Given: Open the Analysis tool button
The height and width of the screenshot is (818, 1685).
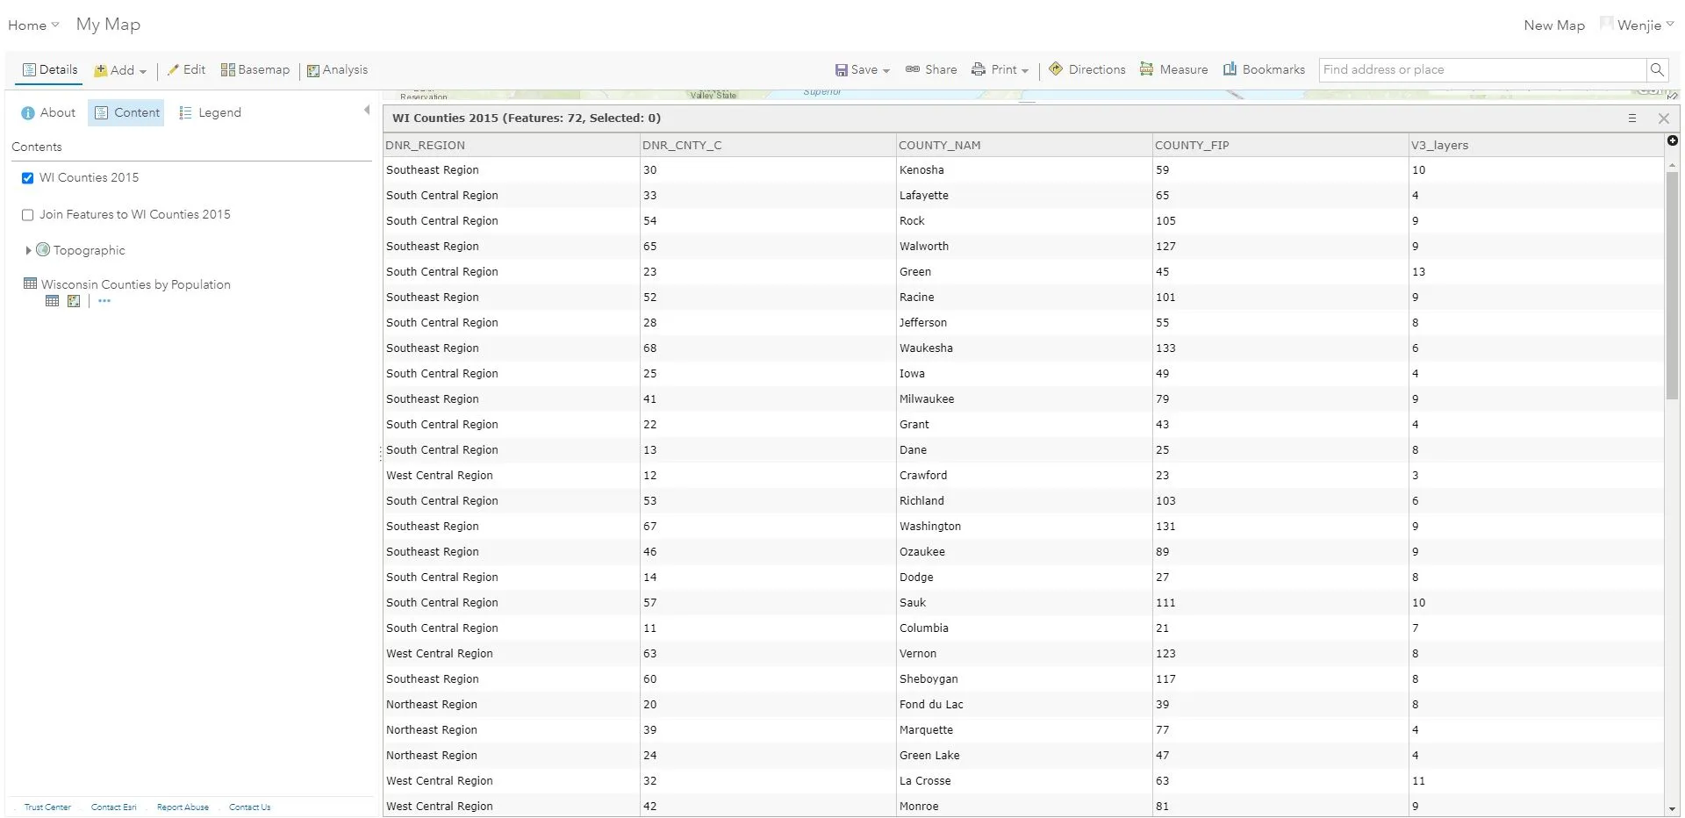Looking at the screenshot, I should [337, 70].
